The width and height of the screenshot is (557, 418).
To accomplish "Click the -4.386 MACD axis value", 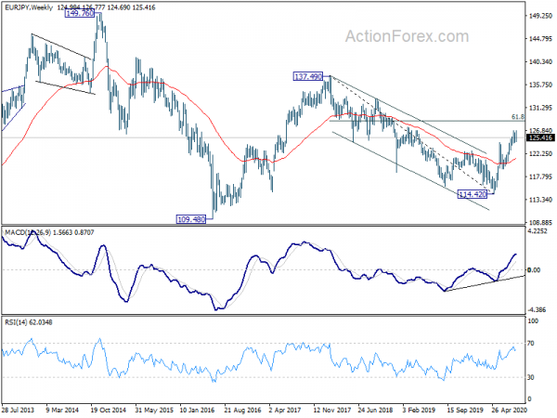I will click(x=538, y=309).
